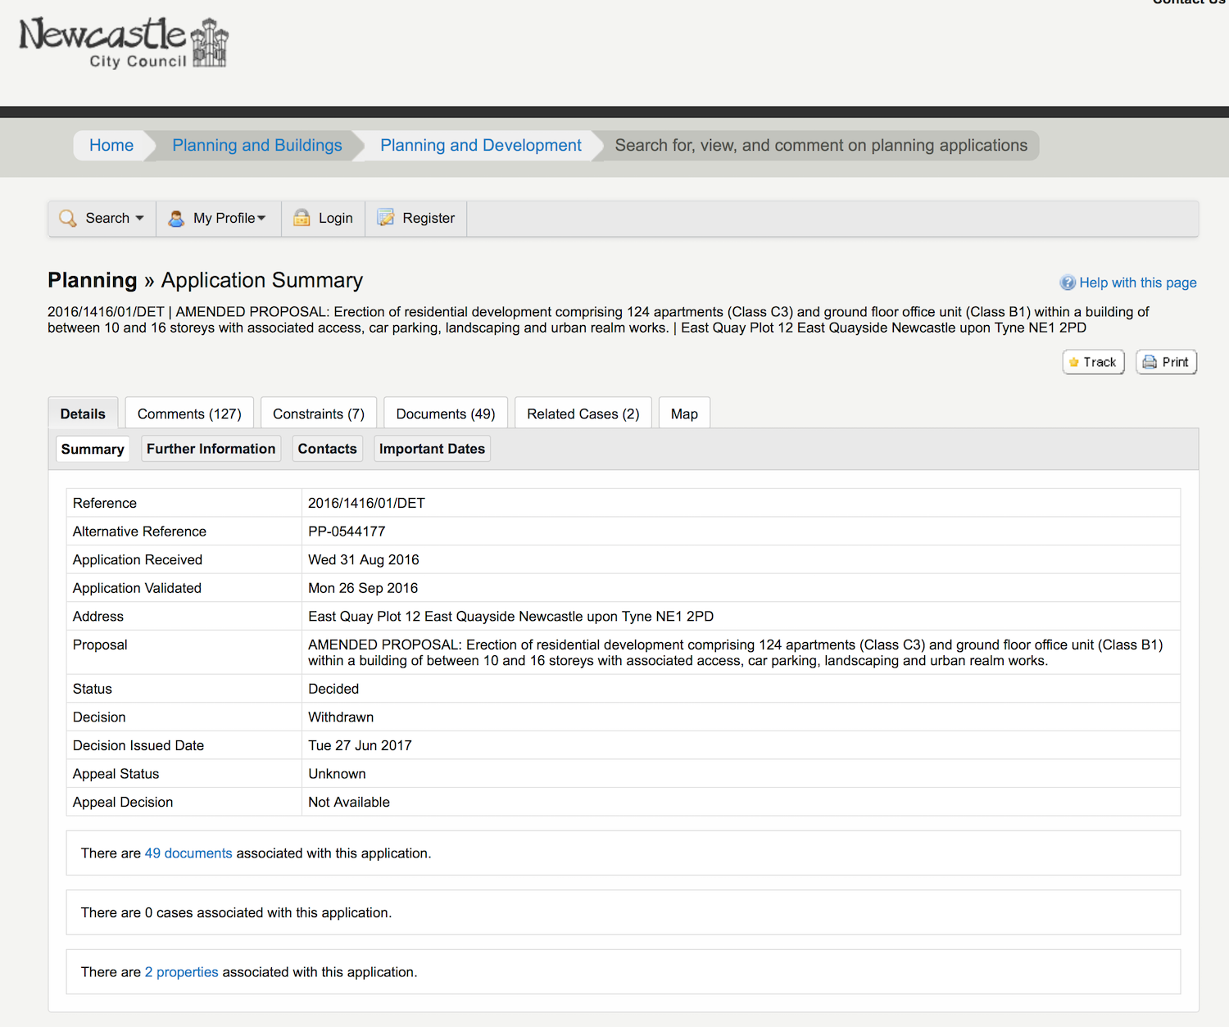Follow the 49 documents link
1229x1027 pixels.
click(188, 853)
